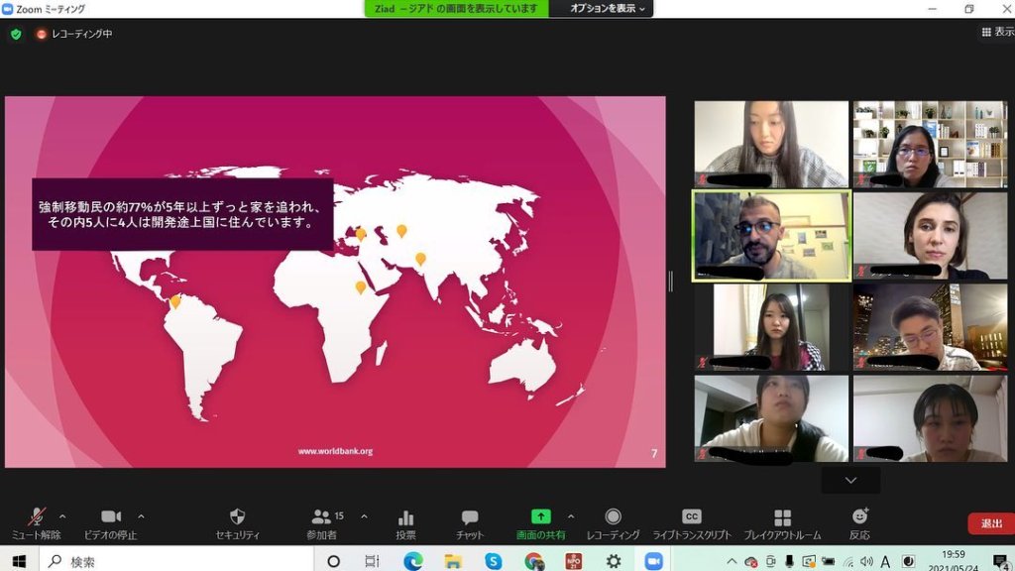The width and height of the screenshot is (1015, 571).
Task: Click the green Share Screen (画面の共有) icon
Action: (x=540, y=516)
